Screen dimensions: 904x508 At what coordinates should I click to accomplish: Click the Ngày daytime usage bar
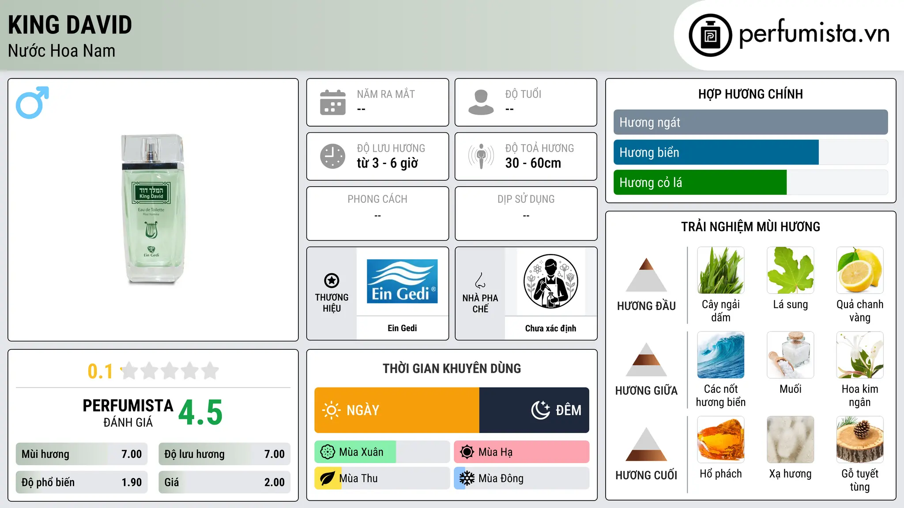[397, 410]
